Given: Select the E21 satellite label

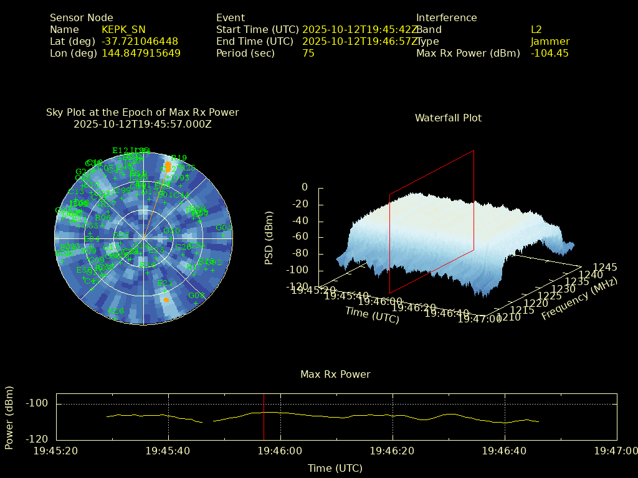Looking at the screenshot, I should 164,283.
